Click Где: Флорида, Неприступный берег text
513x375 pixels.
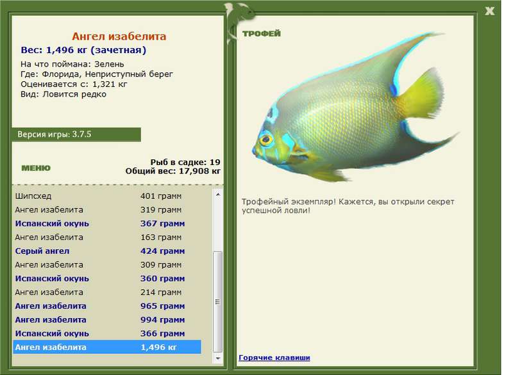(x=97, y=74)
